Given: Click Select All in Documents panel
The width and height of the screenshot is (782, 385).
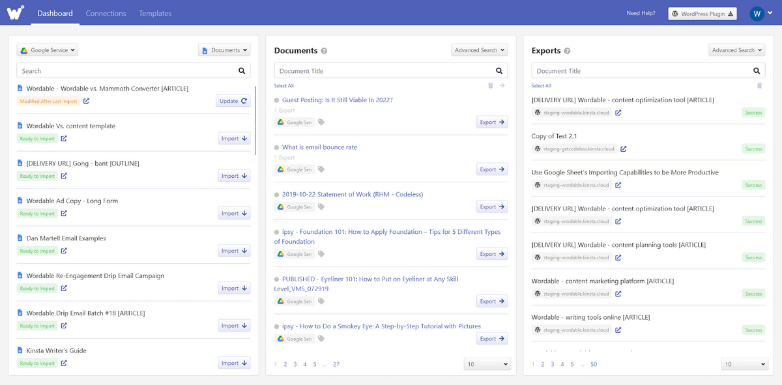Looking at the screenshot, I should [283, 86].
